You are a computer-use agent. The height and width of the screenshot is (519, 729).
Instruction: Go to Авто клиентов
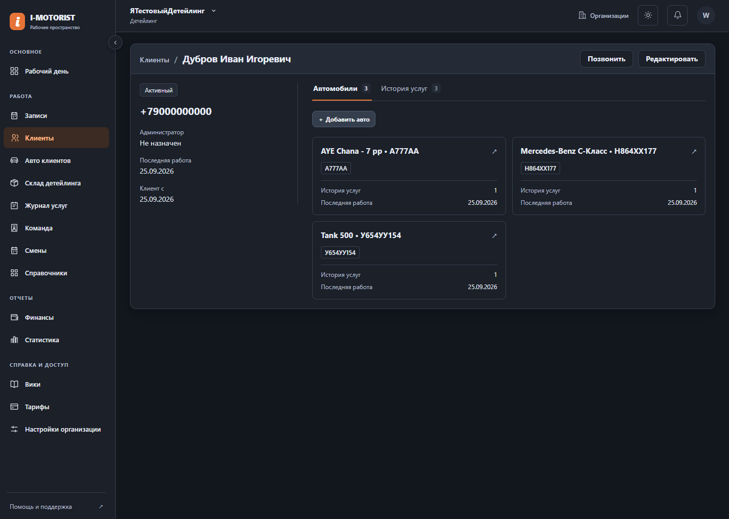pos(56,160)
